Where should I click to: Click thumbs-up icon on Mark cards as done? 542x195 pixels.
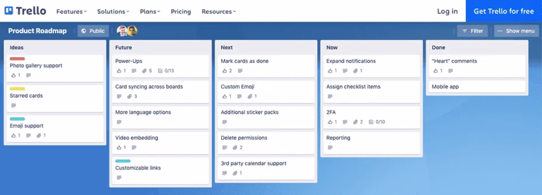[225, 71]
